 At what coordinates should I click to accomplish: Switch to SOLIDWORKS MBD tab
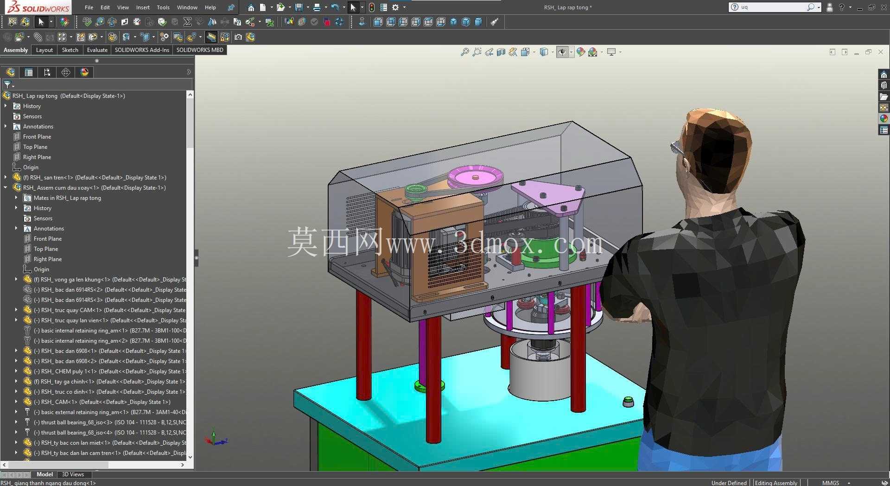pos(200,50)
